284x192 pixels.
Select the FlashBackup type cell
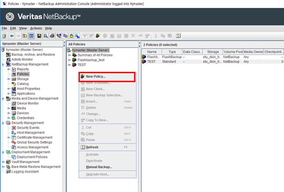(172, 57)
